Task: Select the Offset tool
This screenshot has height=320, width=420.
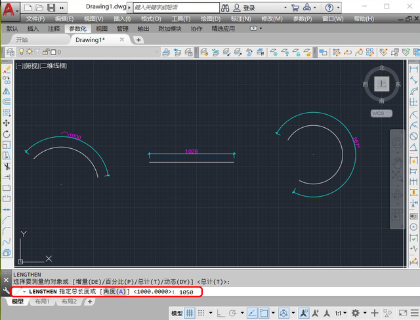Action: tap(7, 102)
